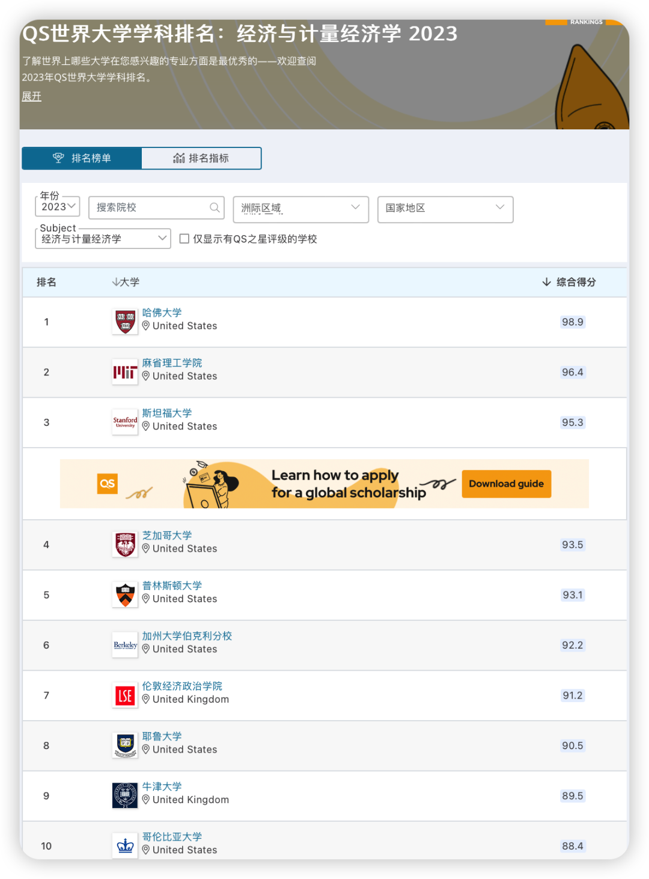Viewport: 649px width, 879px height.
Task: Click the University of Chicago crest
Action: [125, 544]
